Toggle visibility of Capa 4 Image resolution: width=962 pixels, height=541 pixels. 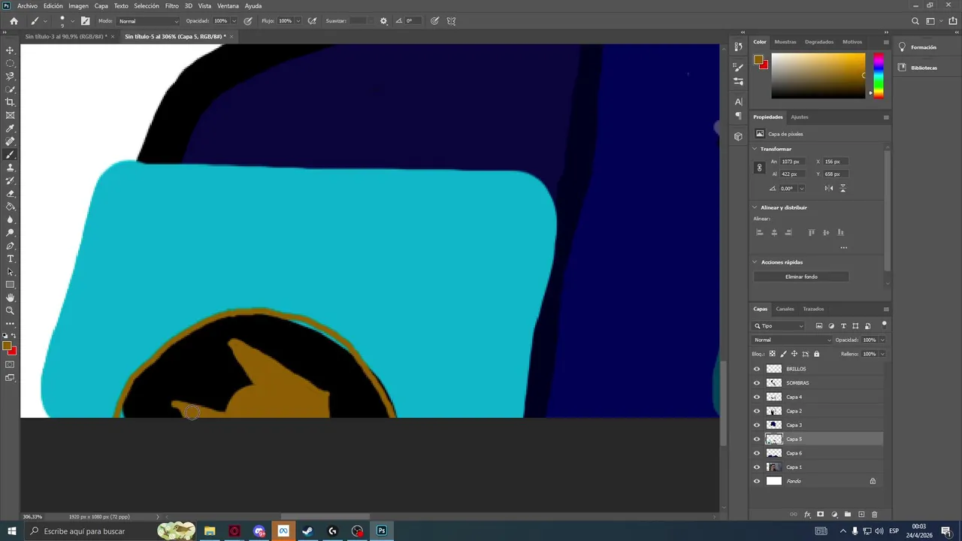click(757, 397)
